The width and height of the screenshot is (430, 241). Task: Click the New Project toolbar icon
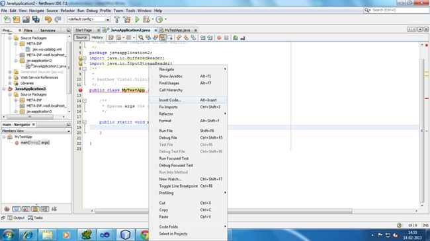17,19
